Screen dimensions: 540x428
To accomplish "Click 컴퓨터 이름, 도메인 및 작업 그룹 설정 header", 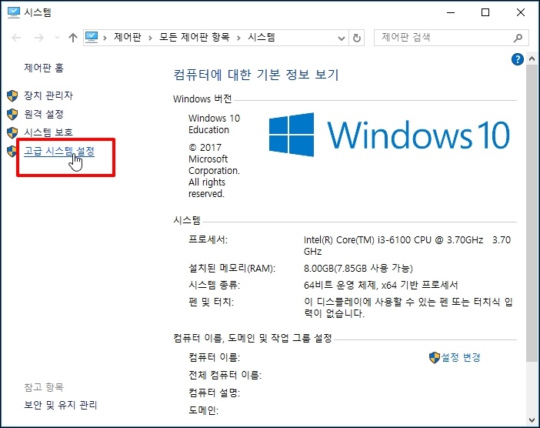I will (252, 338).
